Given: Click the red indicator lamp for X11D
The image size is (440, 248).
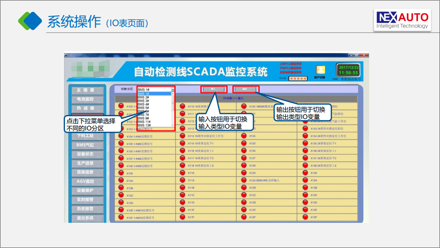Looking at the screenshot, I should click(x=182, y=202).
